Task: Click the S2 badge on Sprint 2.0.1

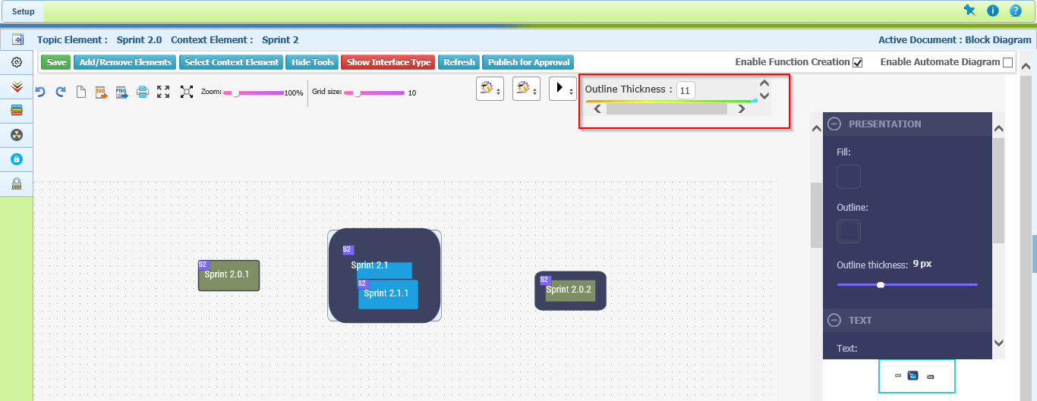Action: pos(203,265)
